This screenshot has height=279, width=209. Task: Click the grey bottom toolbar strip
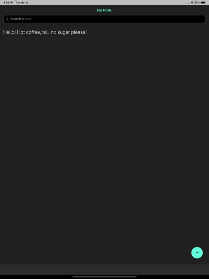coord(104,270)
